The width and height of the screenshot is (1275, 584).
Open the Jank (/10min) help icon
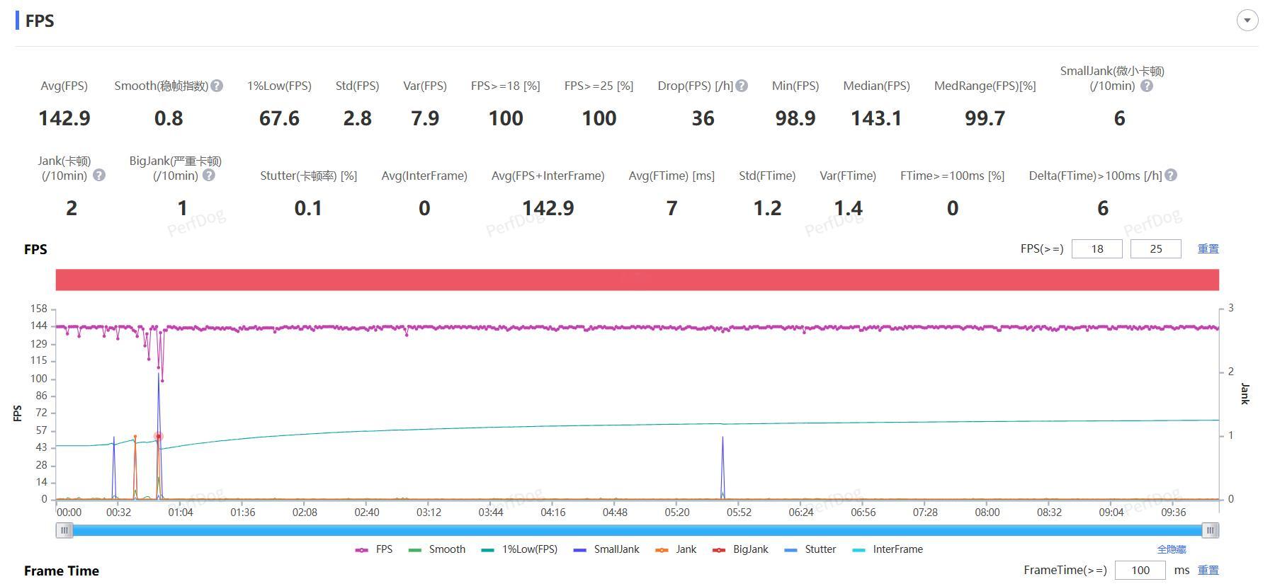[x=99, y=175]
